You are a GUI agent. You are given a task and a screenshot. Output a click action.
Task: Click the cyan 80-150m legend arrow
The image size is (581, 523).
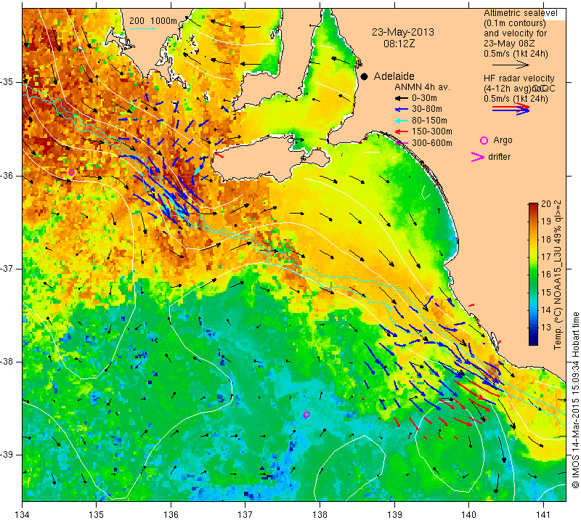pos(402,121)
